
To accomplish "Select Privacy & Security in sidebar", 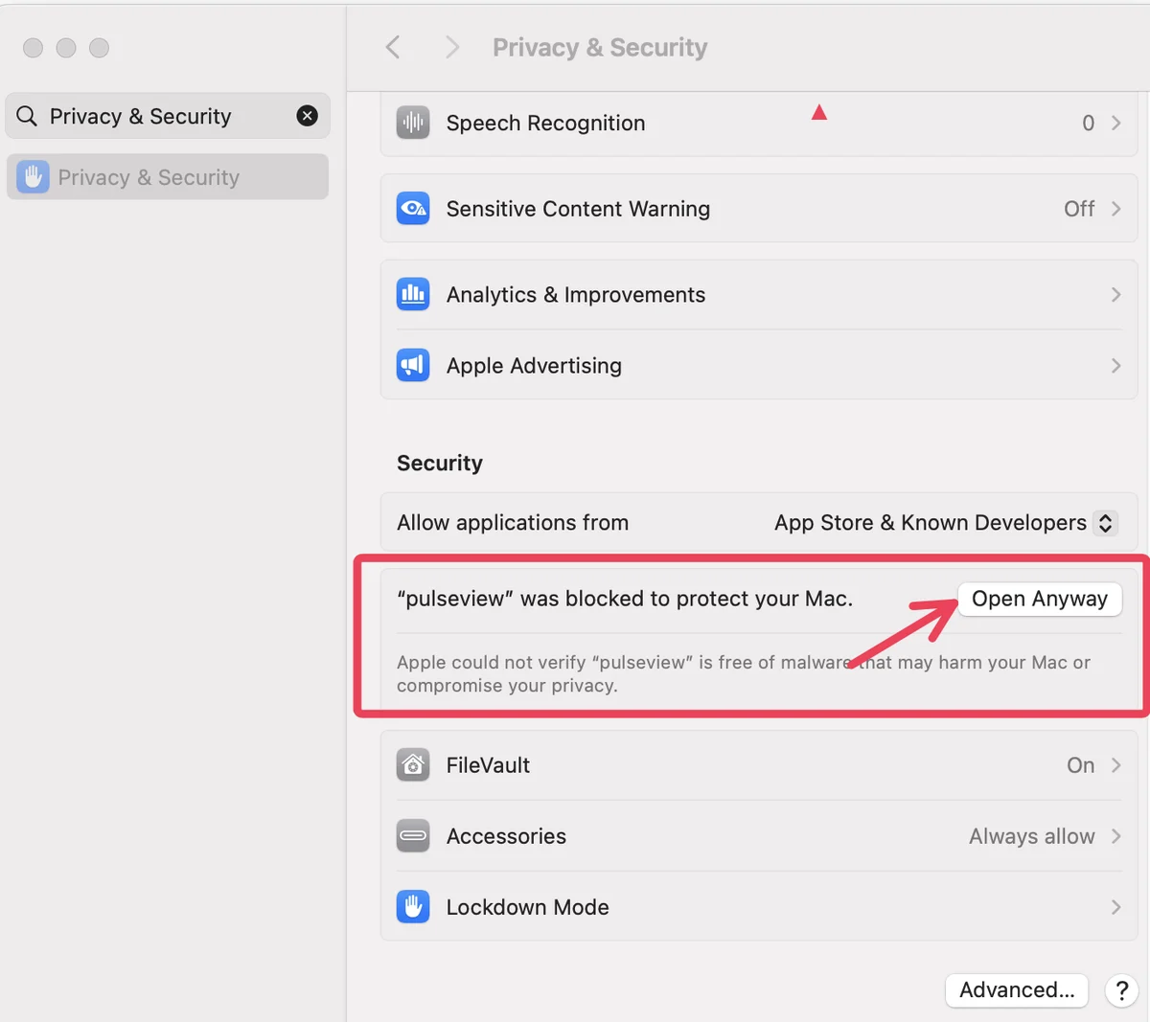I will click(x=168, y=177).
